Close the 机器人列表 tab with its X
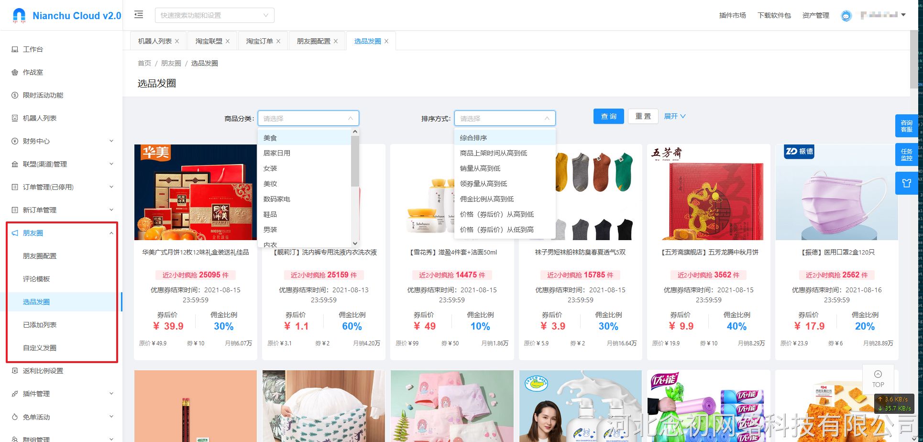The image size is (923, 442). [177, 42]
